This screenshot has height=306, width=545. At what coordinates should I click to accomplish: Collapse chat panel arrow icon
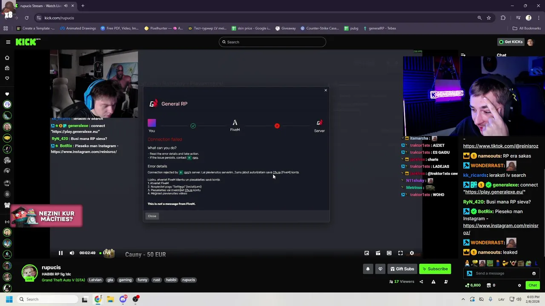point(463,55)
